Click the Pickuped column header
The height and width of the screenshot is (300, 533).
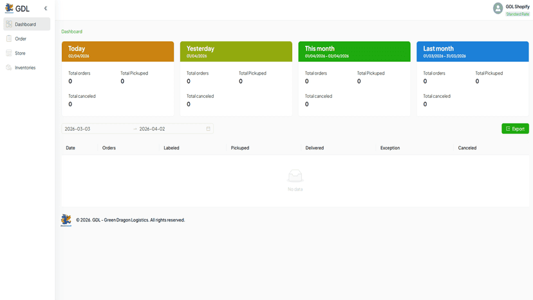[x=240, y=148]
